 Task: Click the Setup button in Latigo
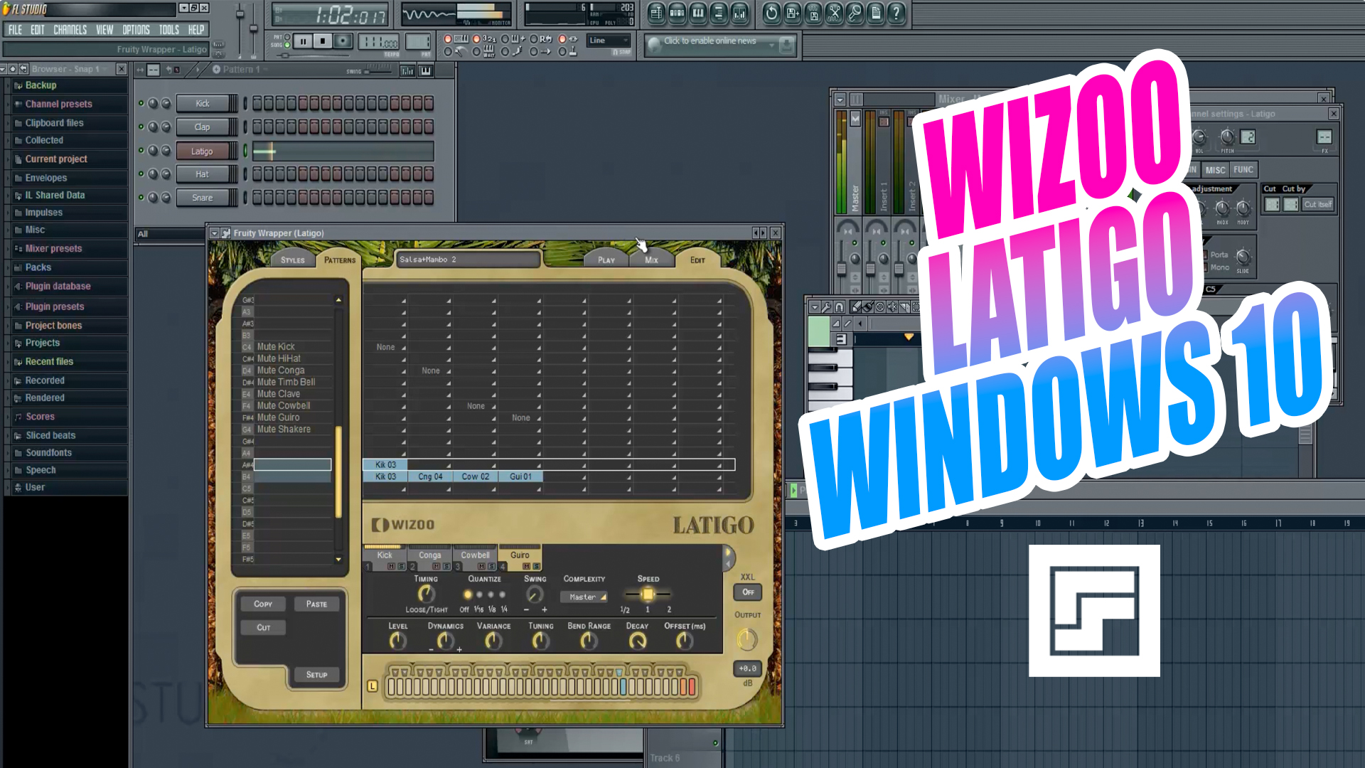[316, 675]
